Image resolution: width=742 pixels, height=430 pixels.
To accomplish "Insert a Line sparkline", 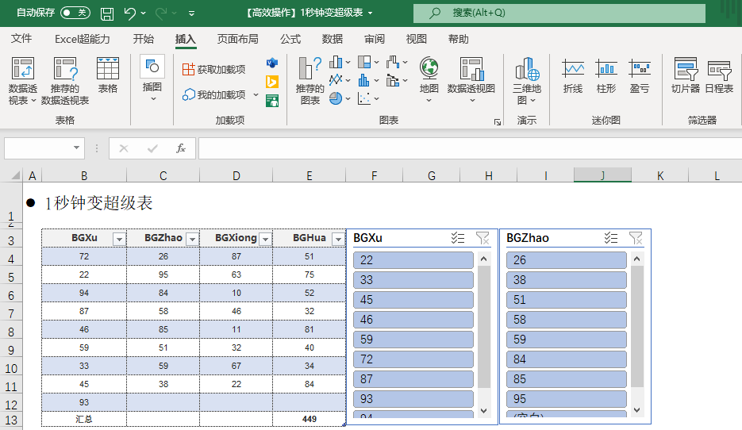I will point(573,75).
